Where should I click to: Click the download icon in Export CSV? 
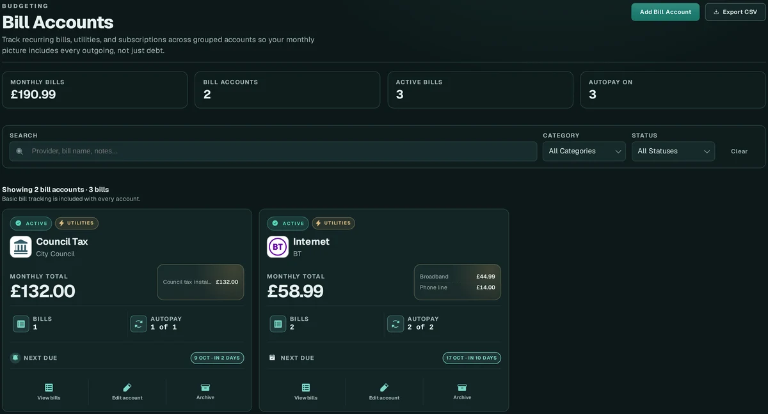(716, 12)
